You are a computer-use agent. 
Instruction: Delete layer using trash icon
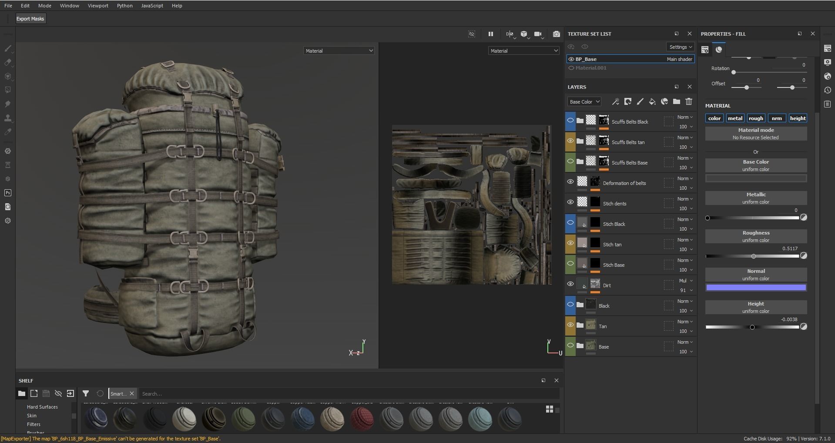click(688, 101)
